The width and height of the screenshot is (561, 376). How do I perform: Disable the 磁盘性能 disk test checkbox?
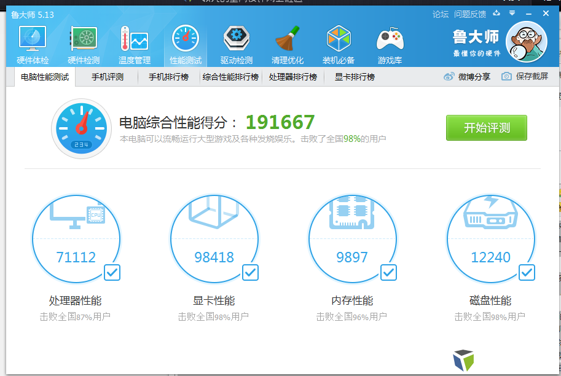click(x=527, y=272)
